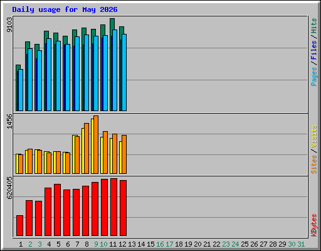Click the 'Files' legend label
The width and height of the screenshot is (321, 251).
point(314,50)
